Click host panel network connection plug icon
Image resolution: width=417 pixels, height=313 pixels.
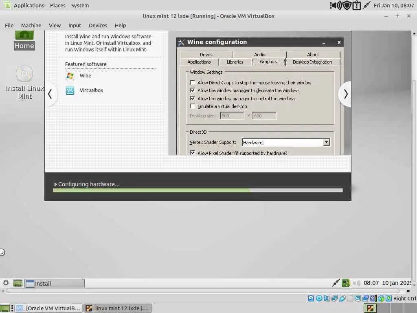click(x=367, y=5)
